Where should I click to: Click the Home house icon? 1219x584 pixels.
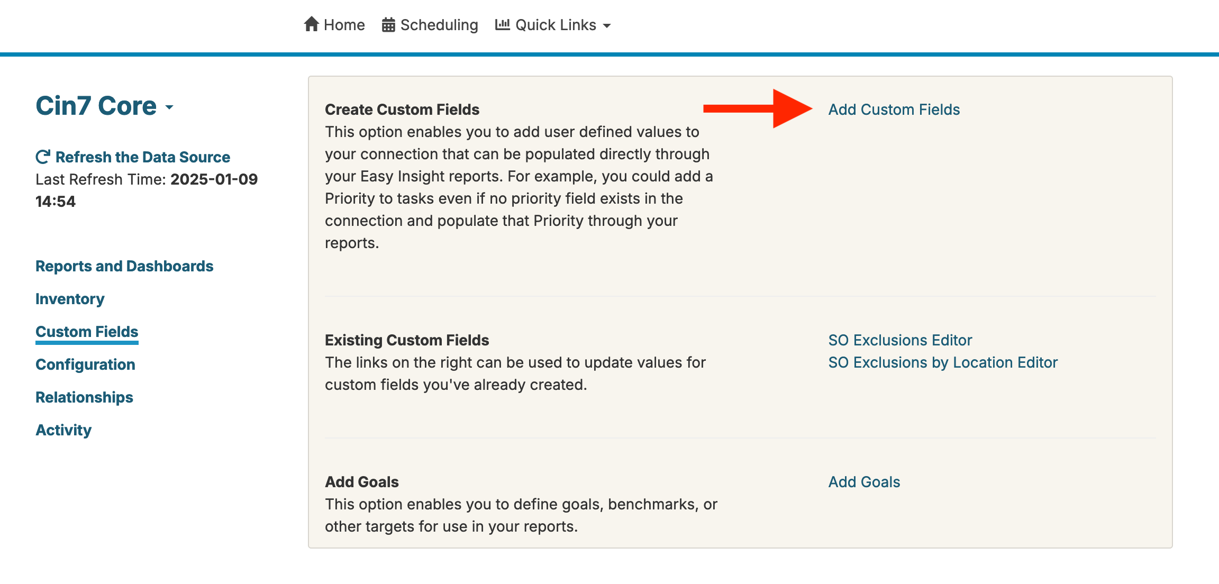tap(312, 24)
